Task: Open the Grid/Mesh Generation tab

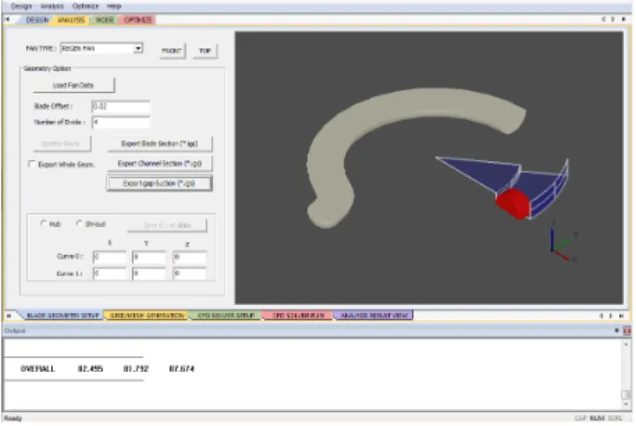Action: 147,315
